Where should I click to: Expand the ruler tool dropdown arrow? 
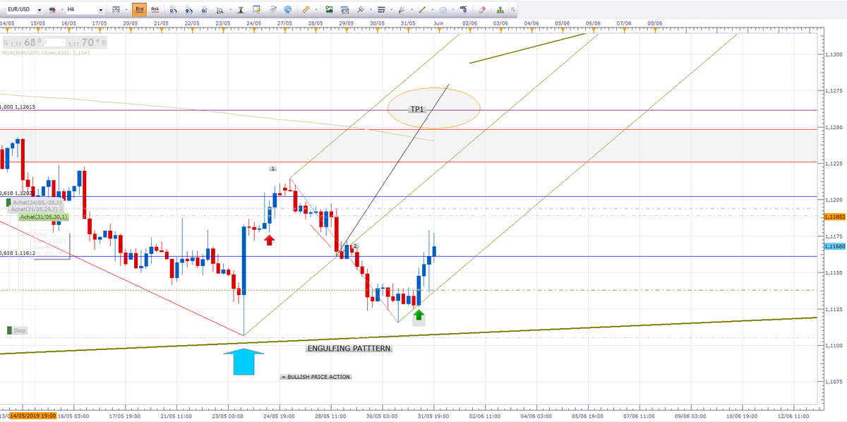click(x=316, y=10)
